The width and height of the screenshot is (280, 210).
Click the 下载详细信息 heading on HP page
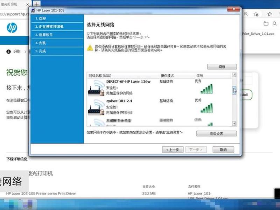coord(17,159)
